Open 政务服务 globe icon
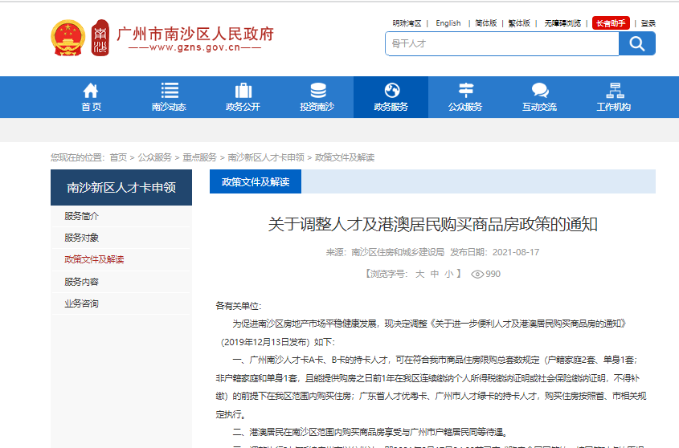Viewport: 679px width, 448px height. pos(391,91)
